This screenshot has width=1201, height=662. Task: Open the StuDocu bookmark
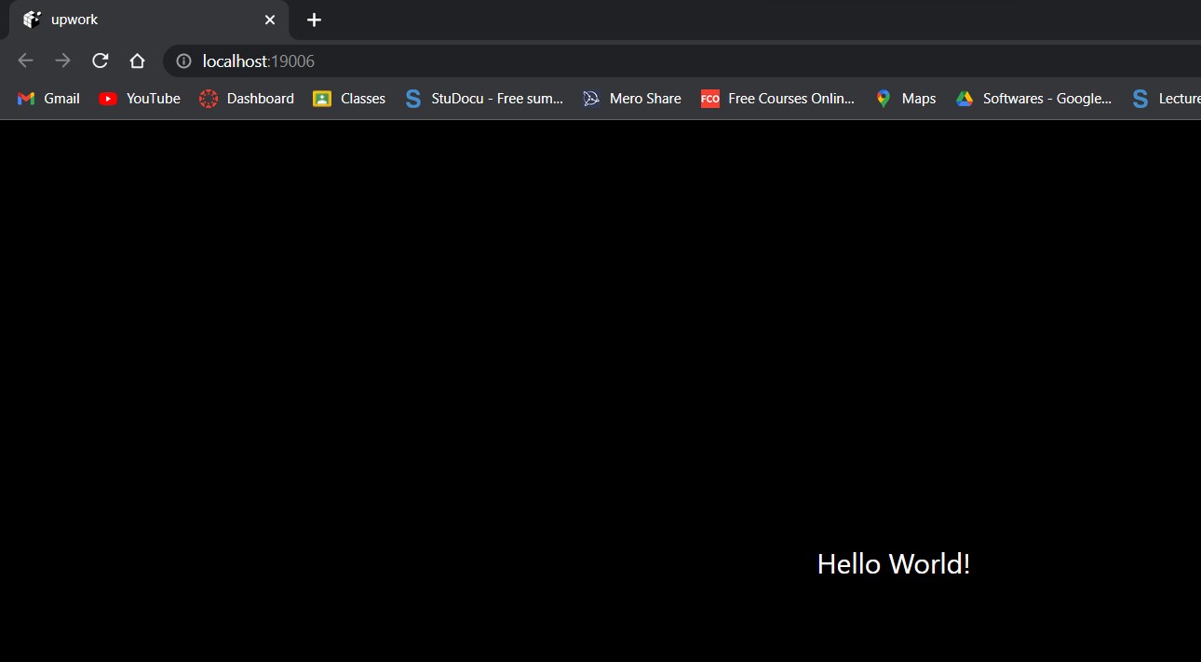(484, 99)
